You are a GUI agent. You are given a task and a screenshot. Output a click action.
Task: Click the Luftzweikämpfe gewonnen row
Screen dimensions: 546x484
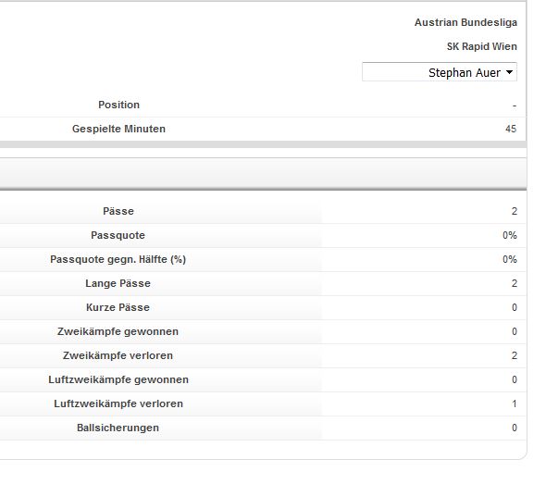point(263,379)
